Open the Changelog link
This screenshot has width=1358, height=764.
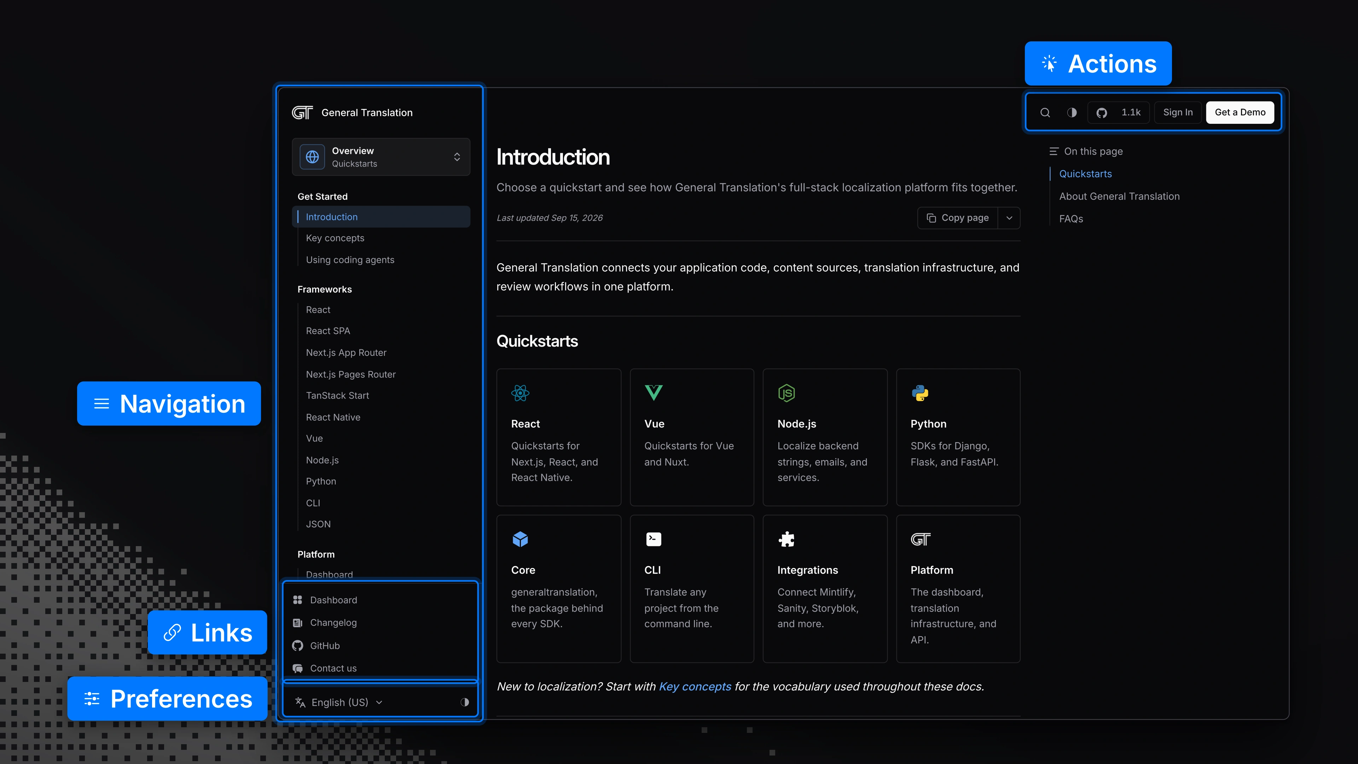(333, 623)
